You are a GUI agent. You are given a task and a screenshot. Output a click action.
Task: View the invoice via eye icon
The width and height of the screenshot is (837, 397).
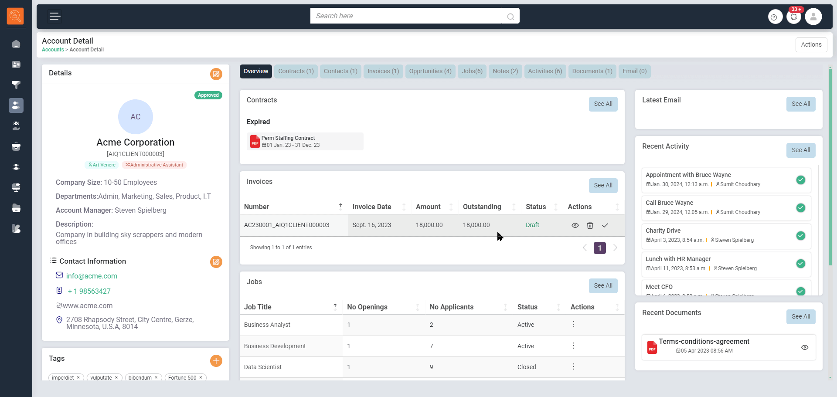575,225
